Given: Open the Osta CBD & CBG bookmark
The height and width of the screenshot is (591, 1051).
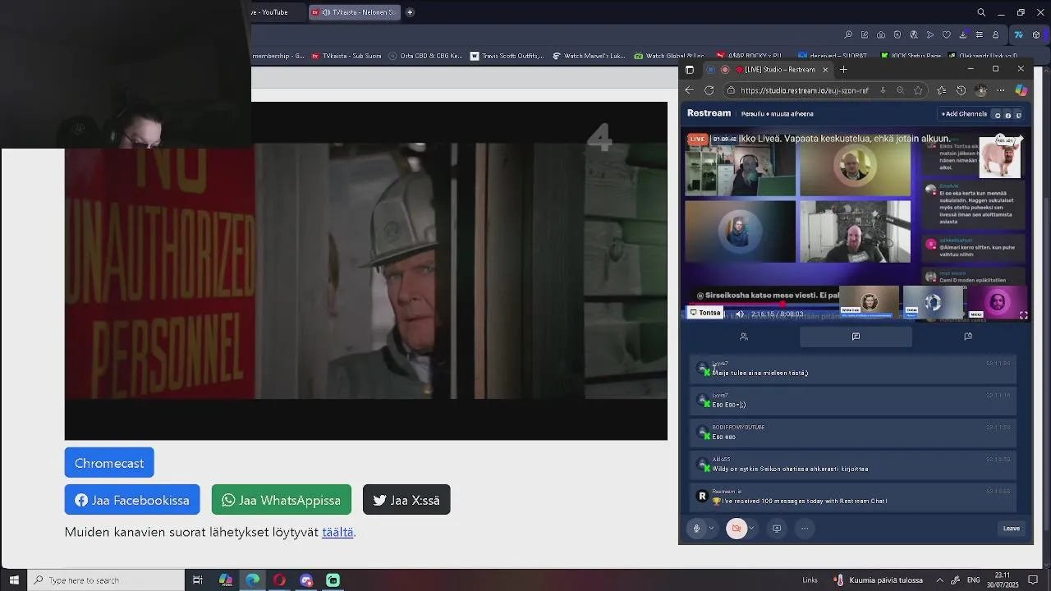Looking at the screenshot, I should click(x=425, y=56).
